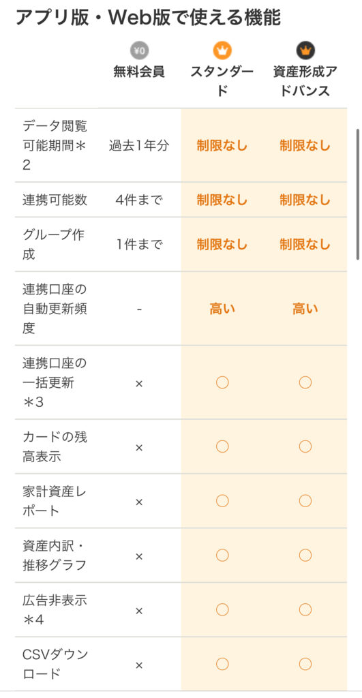The height and width of the screenshot is (698, 362).
Task: Click free member × mark for 資産内訳・推移グラフ
Action: click(x=139, y=556)
